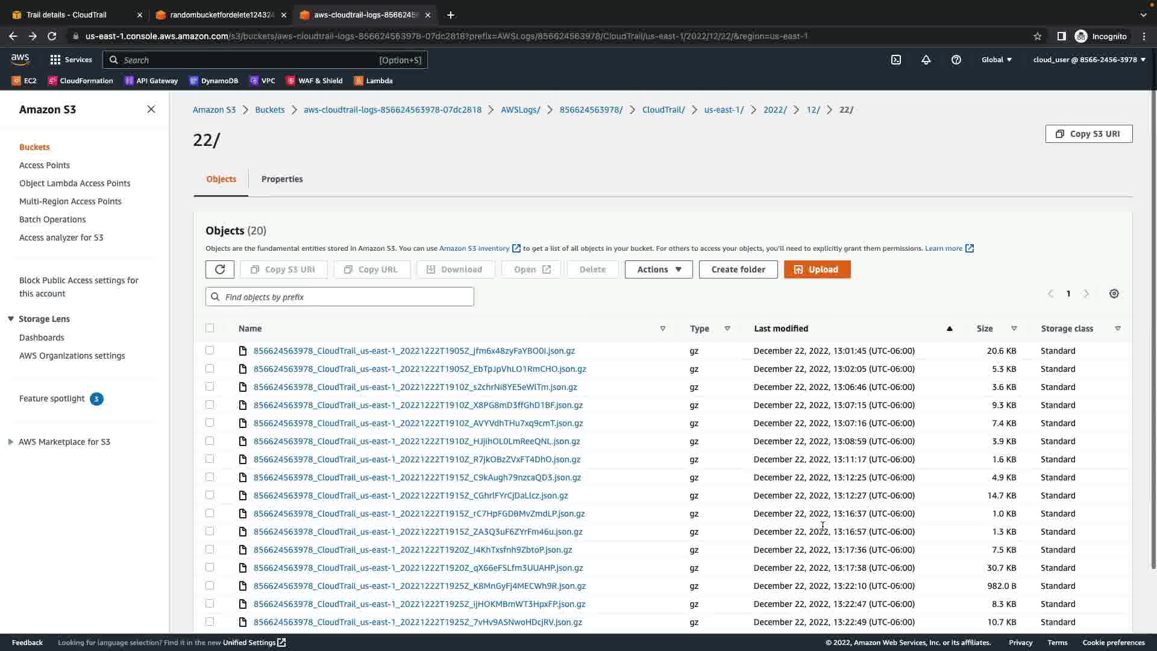
Task: Open table preferences gear icon
Action: tap(1114, 294)
